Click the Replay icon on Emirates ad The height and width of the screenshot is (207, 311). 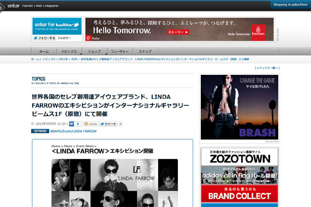pyautogui.click(x=88, y=38)
